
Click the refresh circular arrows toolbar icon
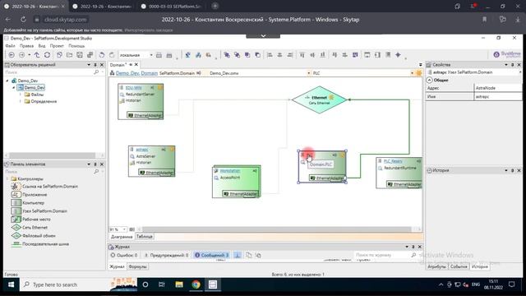click(48, 55)
